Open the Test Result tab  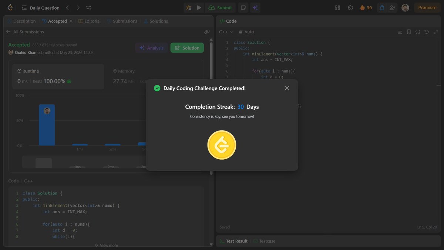tap(233, 241)
